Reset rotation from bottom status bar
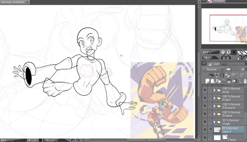This screenshot has width=247, height=142. [83, 140]
